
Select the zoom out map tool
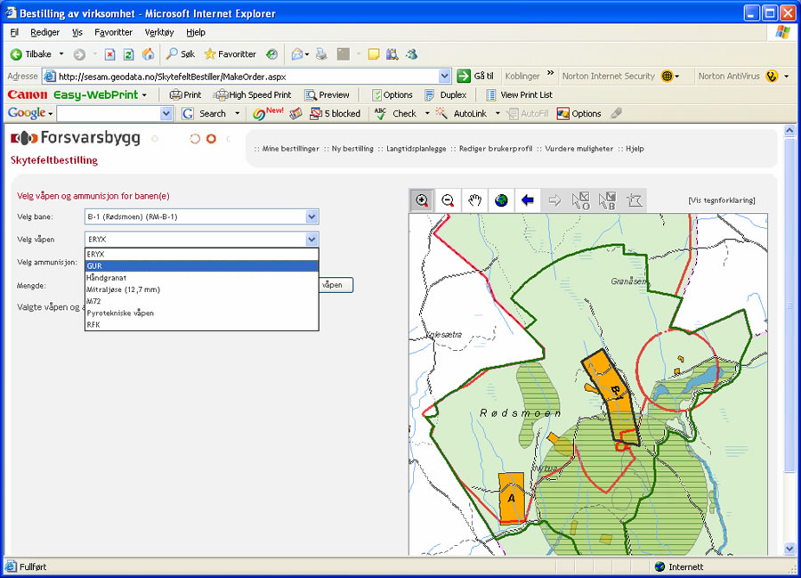[x=449, y=200]
